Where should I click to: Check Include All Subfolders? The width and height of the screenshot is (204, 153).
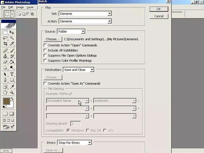pos(45,50)
